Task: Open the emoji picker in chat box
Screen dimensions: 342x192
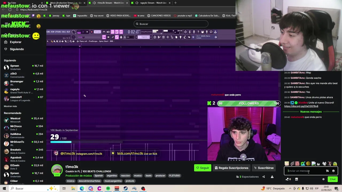Action: [x=333, y=171]
